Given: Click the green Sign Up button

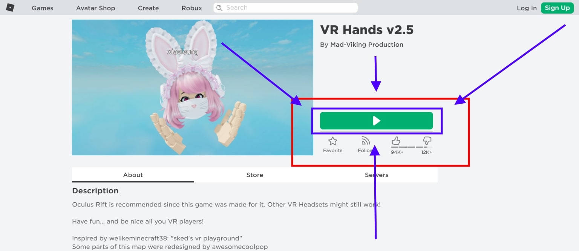Looking at the screenshot, I should 557,8.
